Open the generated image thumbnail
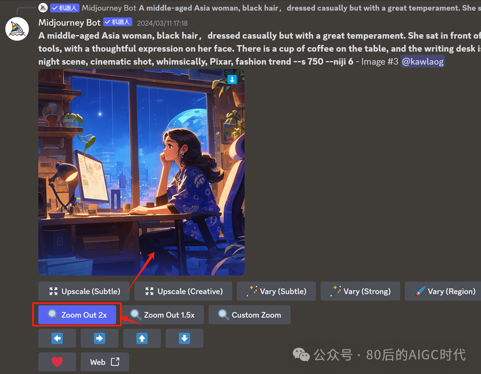 pyautogui.click(x=141, y=172)
